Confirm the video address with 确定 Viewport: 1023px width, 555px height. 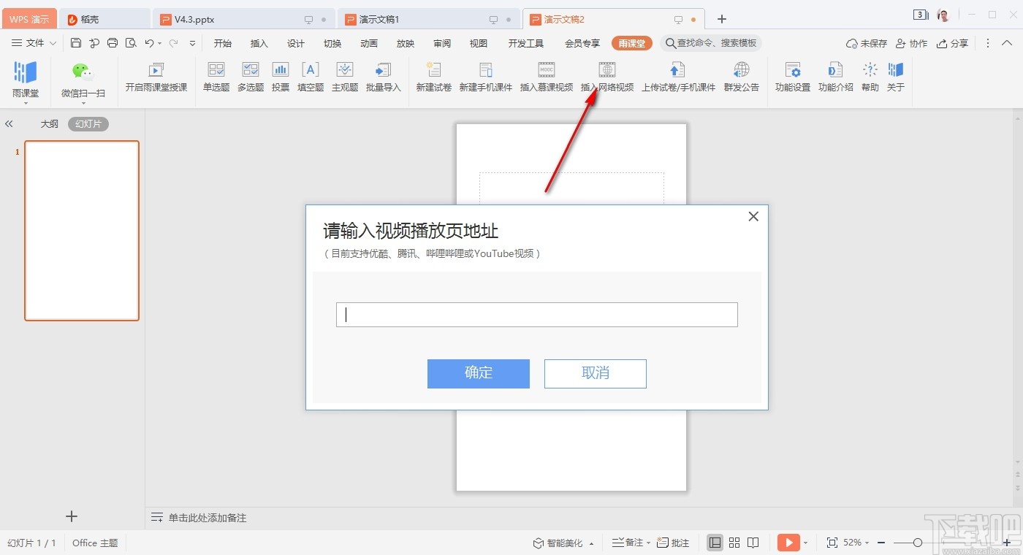coord(479,373)
